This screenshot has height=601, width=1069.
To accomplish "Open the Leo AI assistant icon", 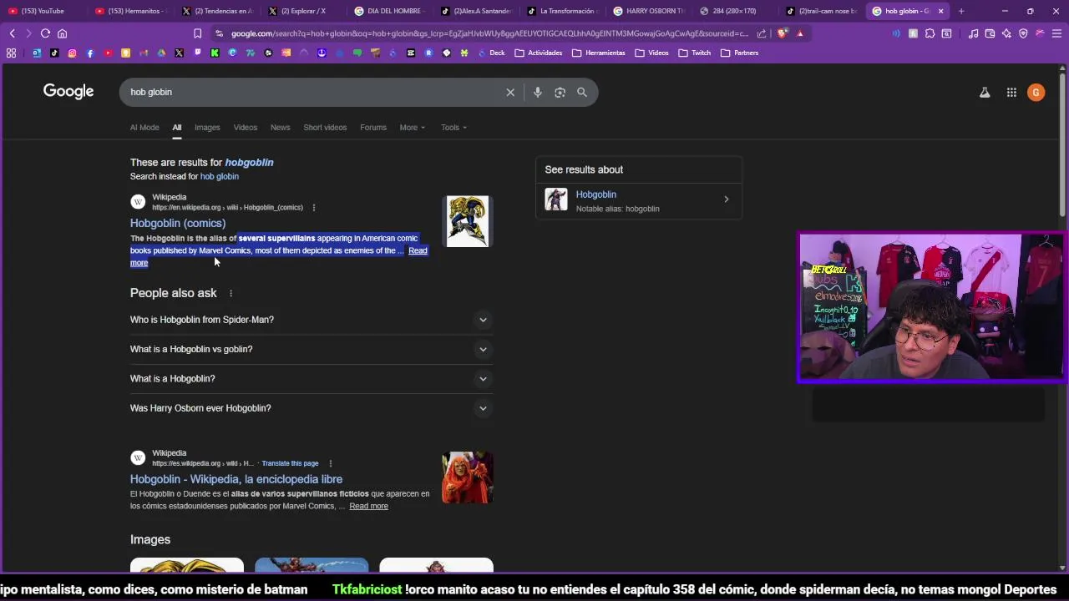I will 1006,33.
